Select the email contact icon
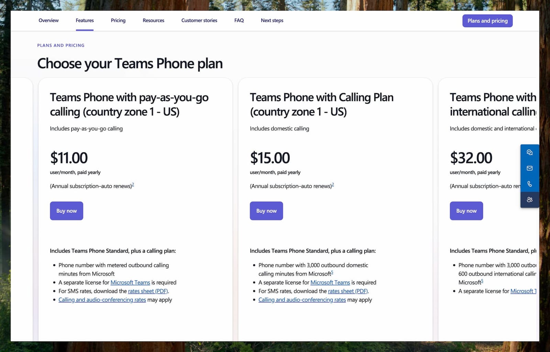Screen dimensions: 550x352 pyautogui.click(x=529, y=168)
